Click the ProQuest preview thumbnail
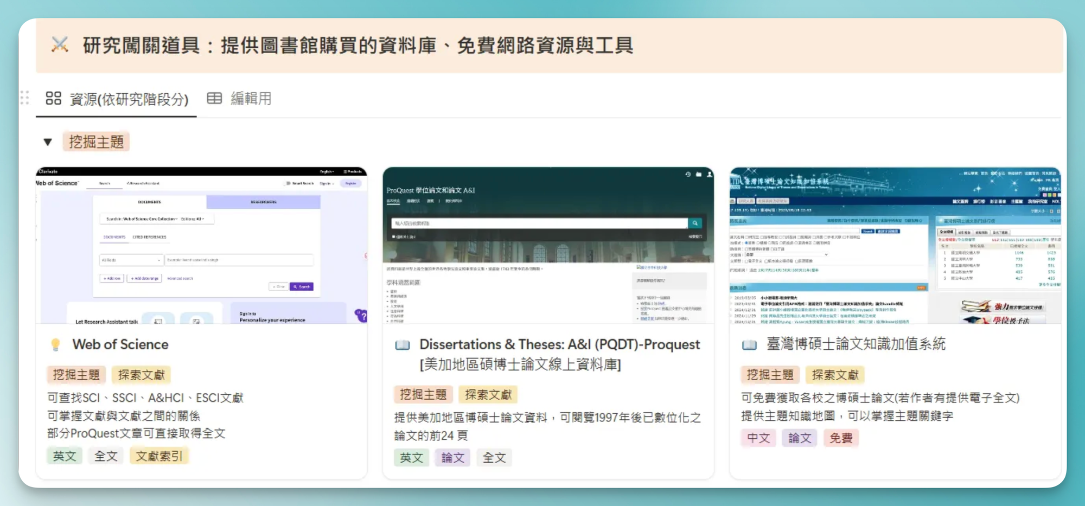Screen dimensions: 1085x506 (x=548, y=245)
